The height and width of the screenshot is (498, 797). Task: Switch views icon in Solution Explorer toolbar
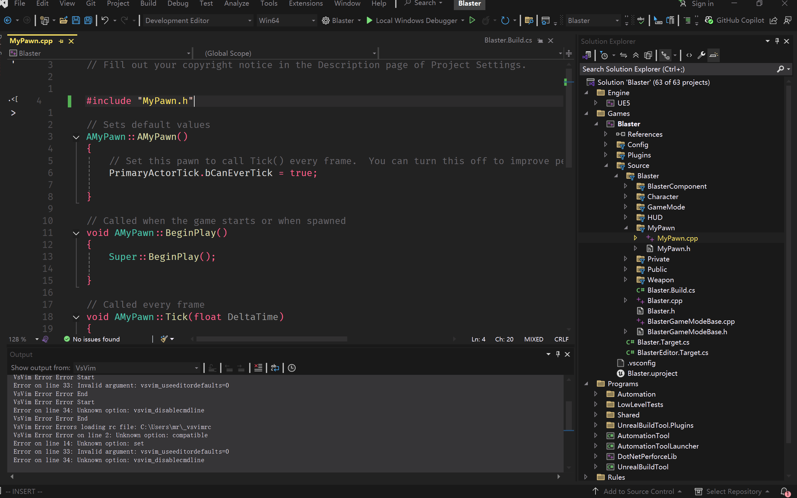click(587, 55)
